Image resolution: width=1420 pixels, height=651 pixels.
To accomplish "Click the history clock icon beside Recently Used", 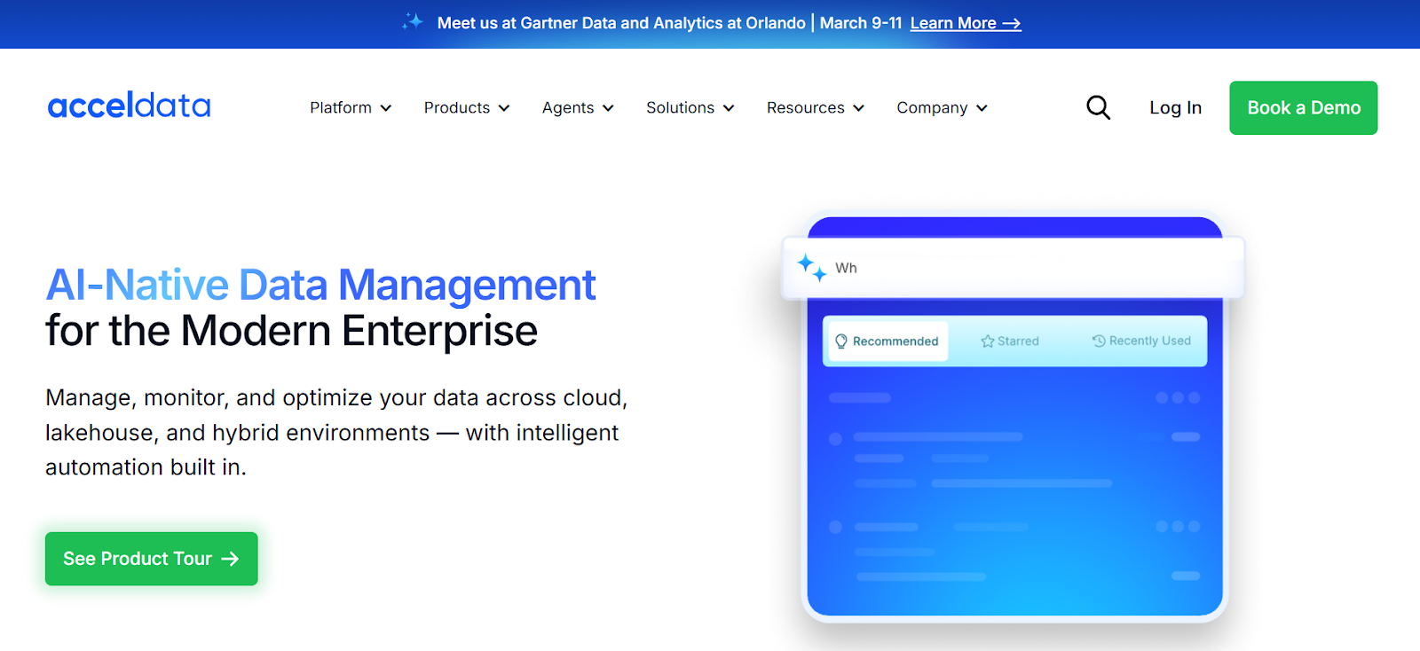I will click(x=1099, y=341).
